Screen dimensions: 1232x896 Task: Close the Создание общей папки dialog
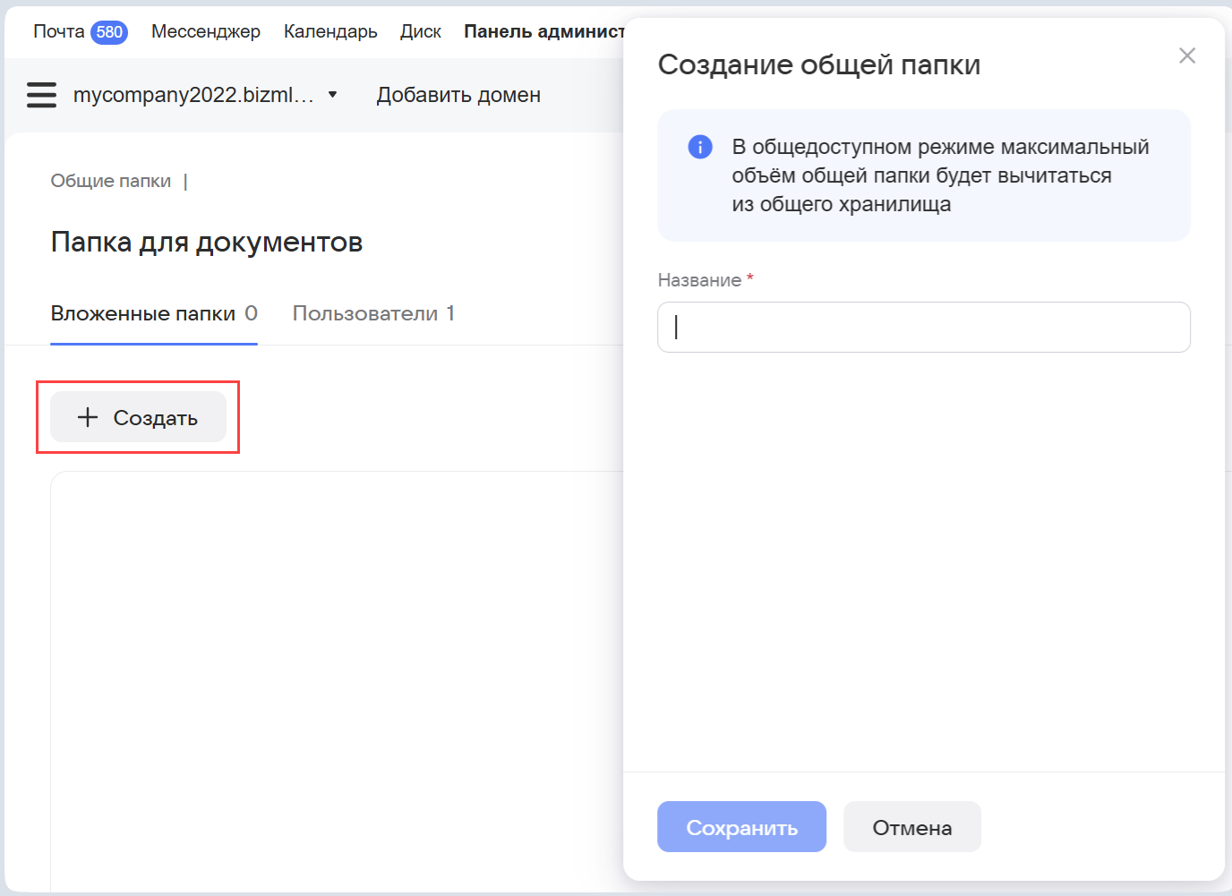point(1187,55)
